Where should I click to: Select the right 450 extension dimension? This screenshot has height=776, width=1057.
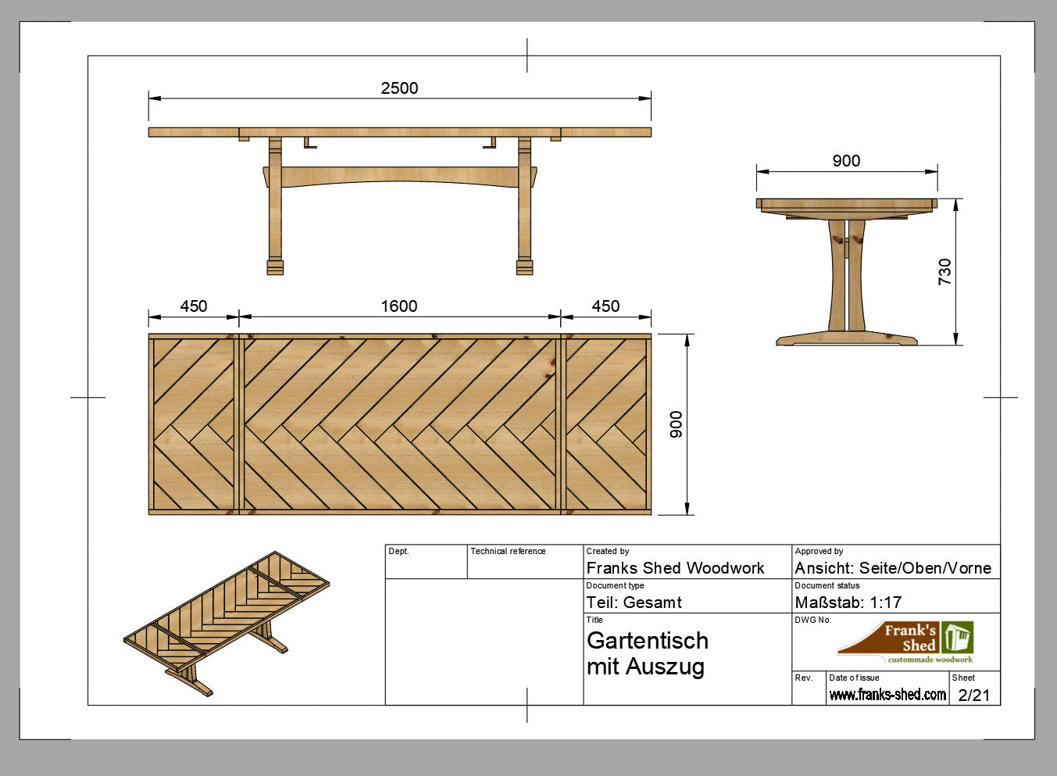pos(605,306)
